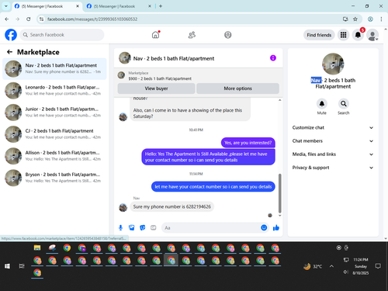Choose a GIF in composer

click(x=154, y=227)
